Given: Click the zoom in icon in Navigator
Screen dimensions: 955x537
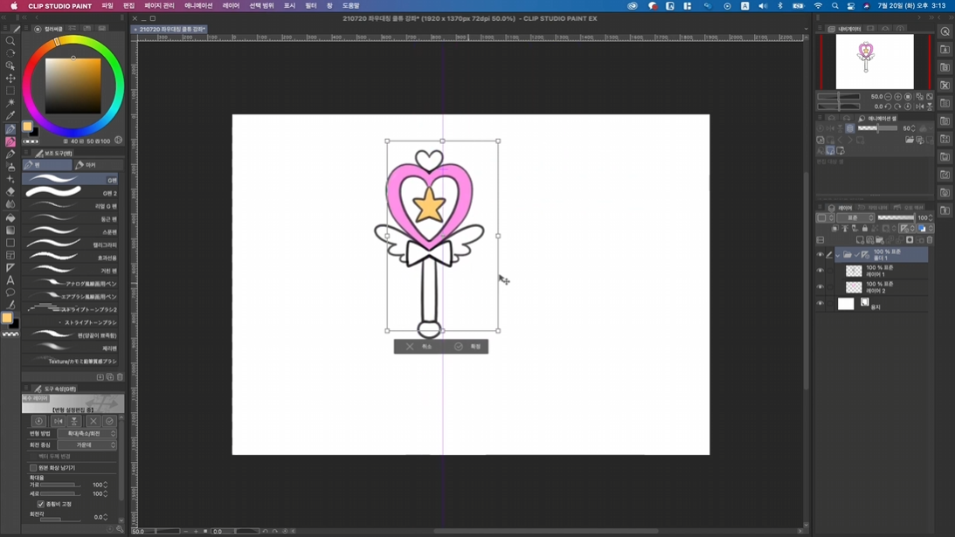Looking at the screenshot, I should (x=897, y=97).
